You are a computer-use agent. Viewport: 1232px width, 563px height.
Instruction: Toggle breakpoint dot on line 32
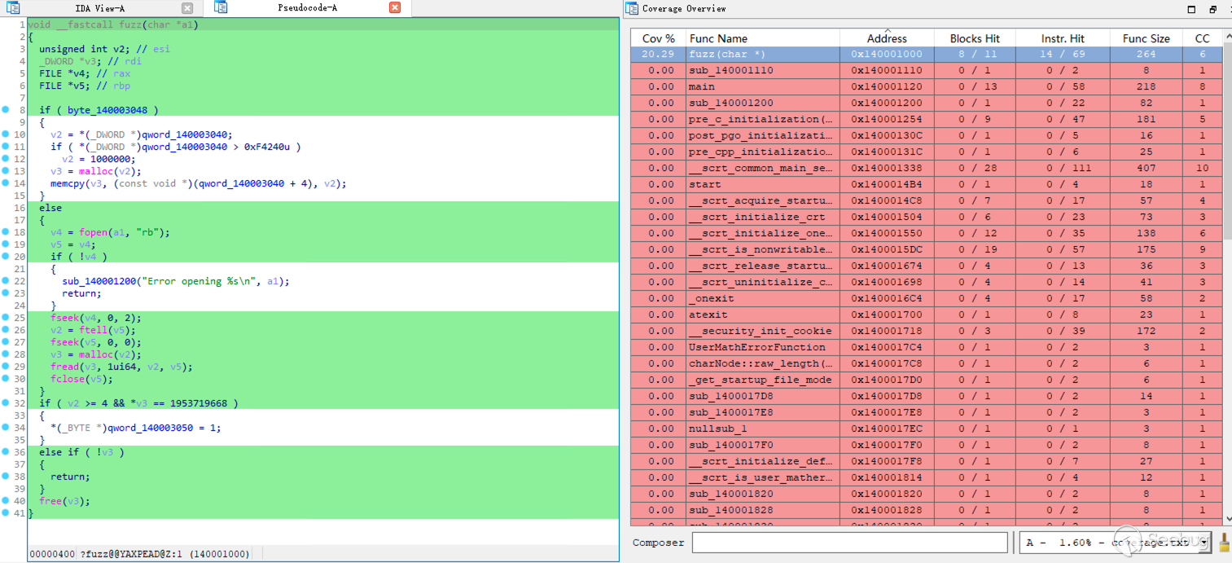[x=6, y=403]
